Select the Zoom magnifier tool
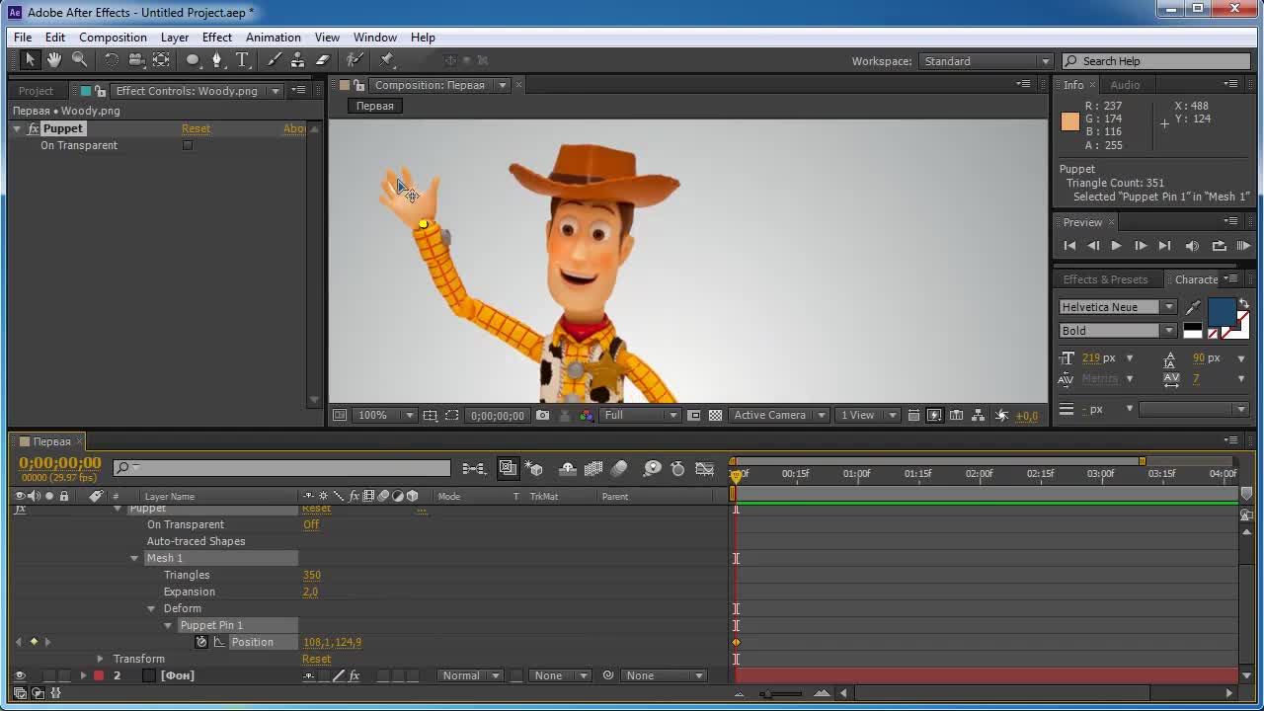The height and width of the screenshot is (711, 1264). tap(79, 60)
